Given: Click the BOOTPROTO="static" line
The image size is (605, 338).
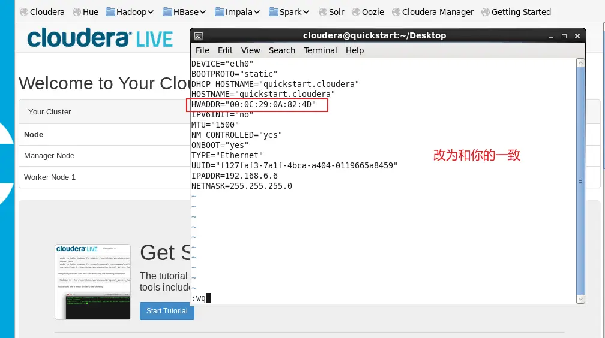Looking at the screenshot, I should point(234,74).
